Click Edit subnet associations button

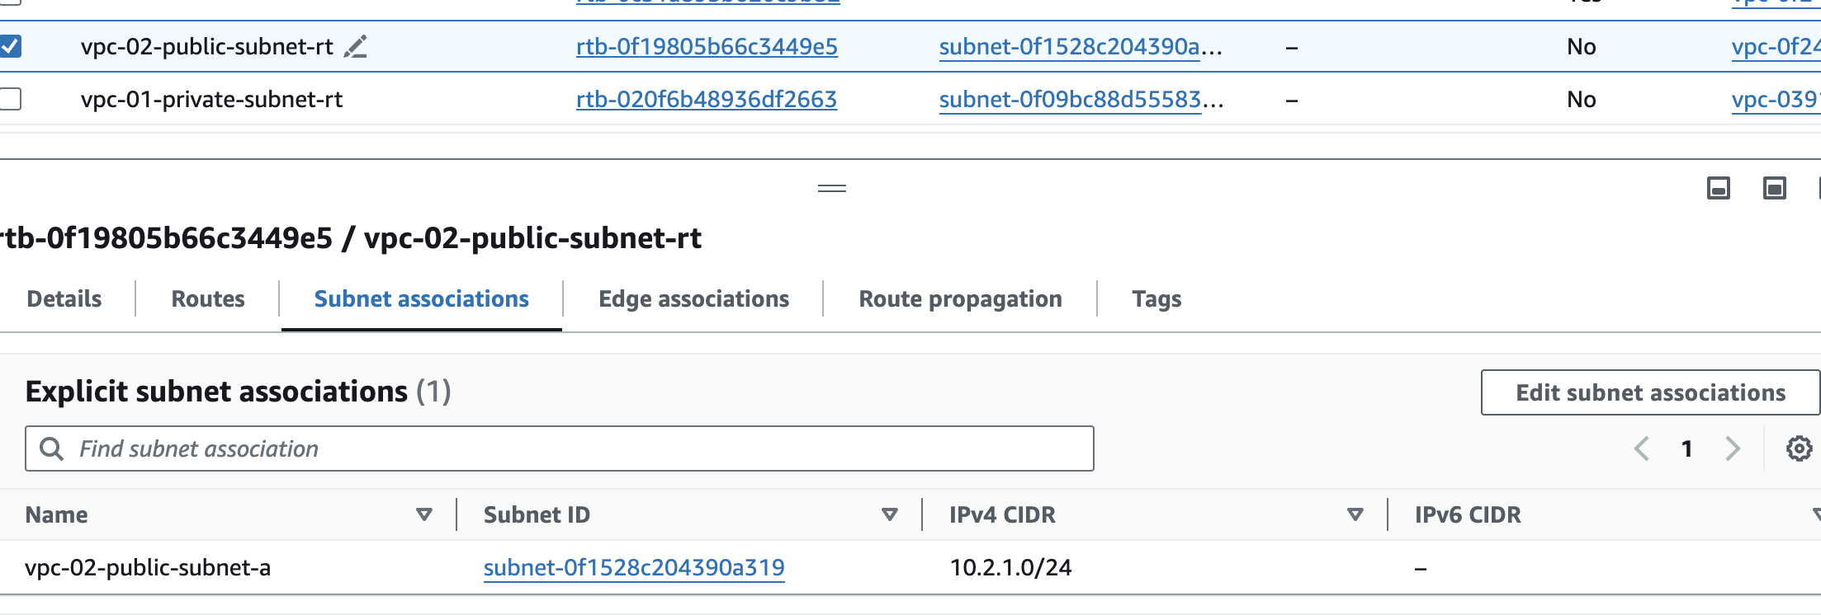[1650, 393]
